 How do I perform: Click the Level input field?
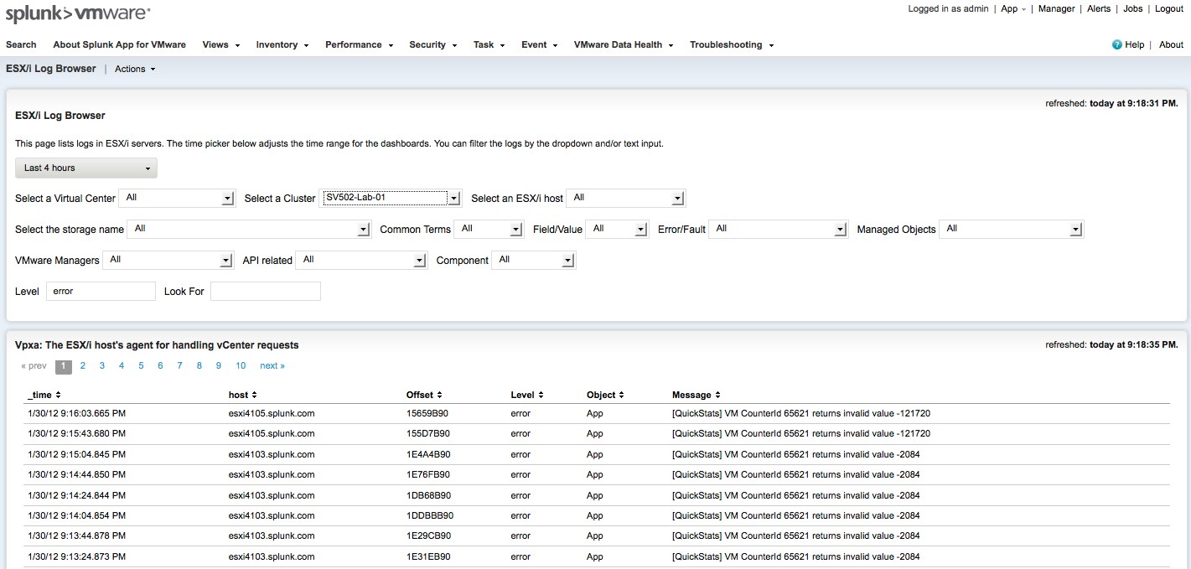click(101, 291)
